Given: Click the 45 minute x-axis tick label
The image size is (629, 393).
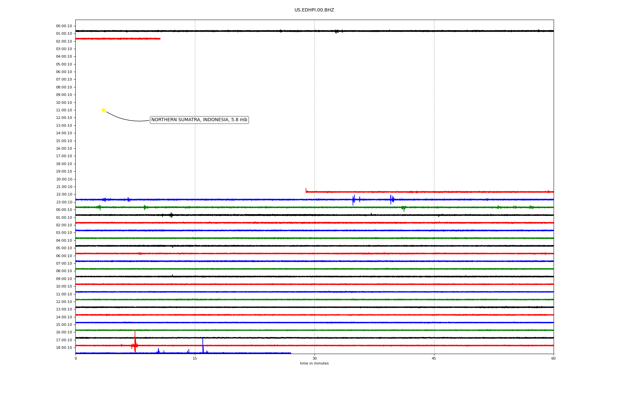Looking at the screenshot, I should (434, 358).
